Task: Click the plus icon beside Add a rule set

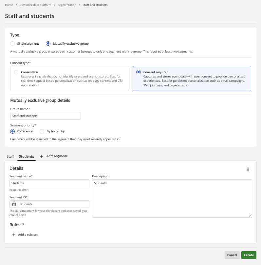Action: coord(14,235)
